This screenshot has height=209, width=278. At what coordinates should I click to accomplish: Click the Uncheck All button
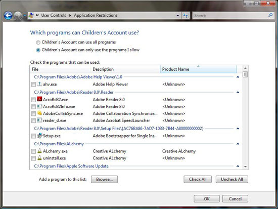pos(232,179)
